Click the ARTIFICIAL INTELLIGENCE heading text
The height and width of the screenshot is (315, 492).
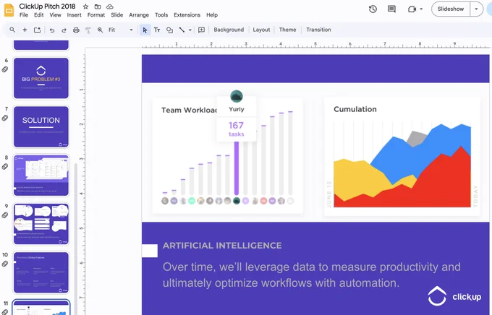click(x=222, y=246)
